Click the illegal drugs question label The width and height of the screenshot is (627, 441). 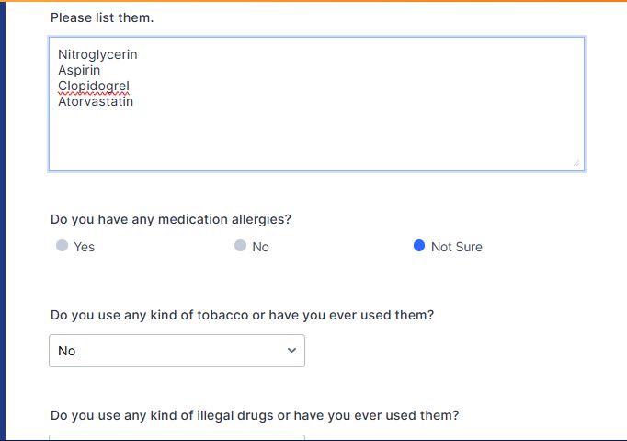[255, 415]
